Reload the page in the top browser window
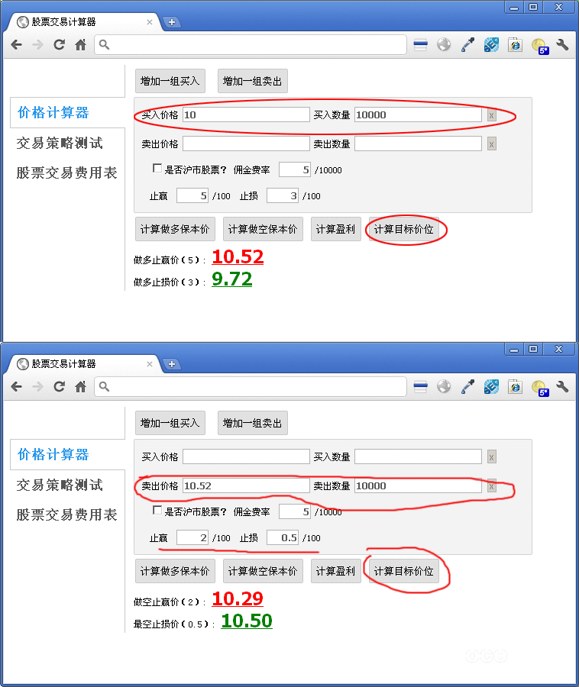Viewport: 579px width, 687px height. [59, 44]
